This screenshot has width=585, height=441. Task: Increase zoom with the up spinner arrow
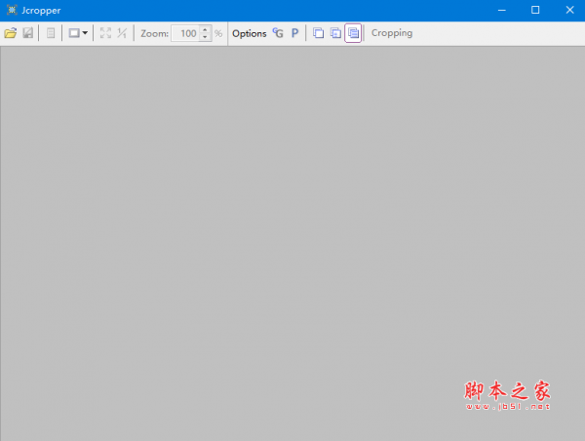pos(205,29)
